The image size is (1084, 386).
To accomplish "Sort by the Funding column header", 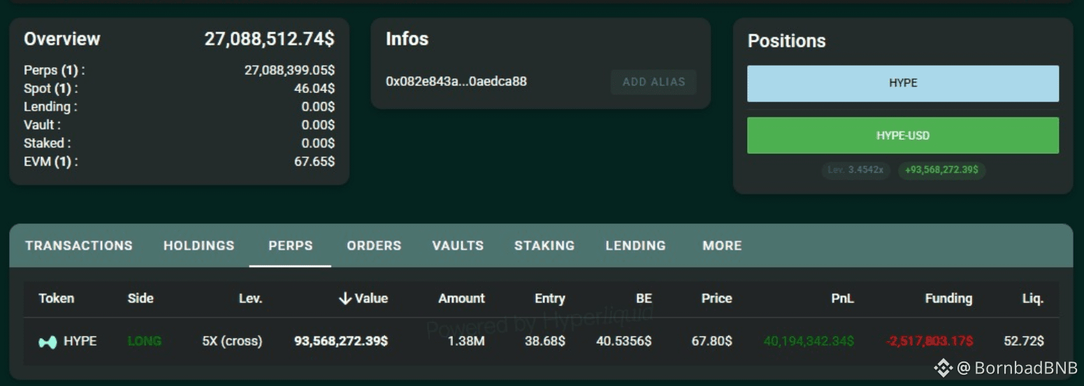I will (x=948, y=299).
